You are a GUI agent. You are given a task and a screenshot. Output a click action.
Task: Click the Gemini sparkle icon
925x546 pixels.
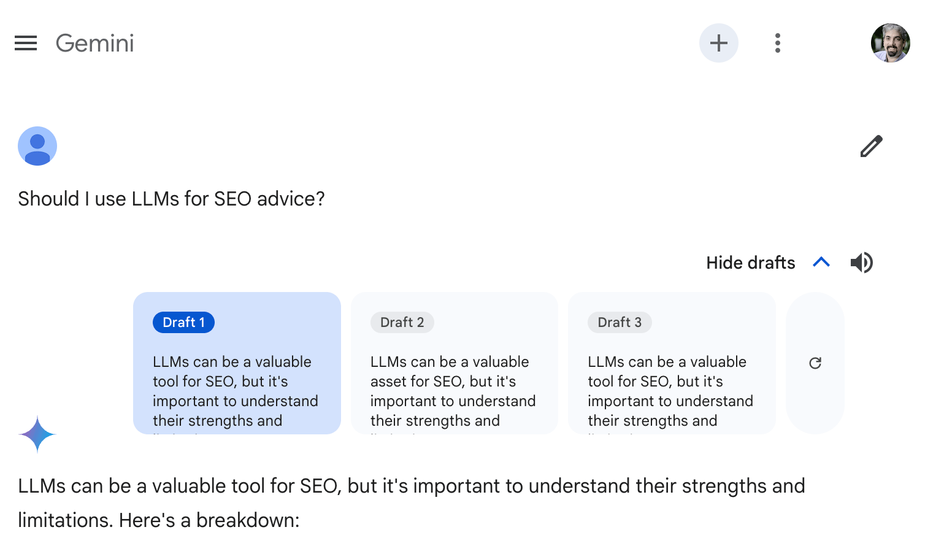[37, 434]
